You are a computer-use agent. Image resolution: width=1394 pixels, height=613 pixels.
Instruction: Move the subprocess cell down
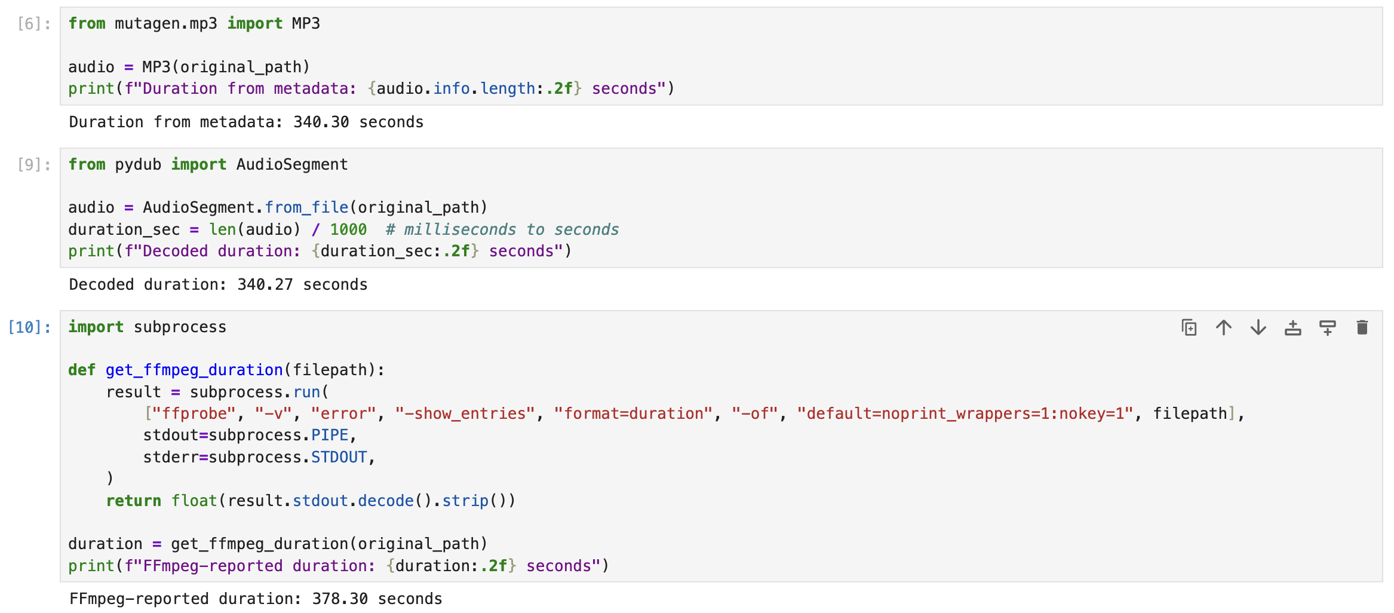pyautogui.click(x=1258, y=327)
